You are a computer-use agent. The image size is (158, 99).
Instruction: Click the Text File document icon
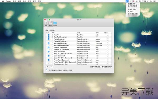pos(53,35)
